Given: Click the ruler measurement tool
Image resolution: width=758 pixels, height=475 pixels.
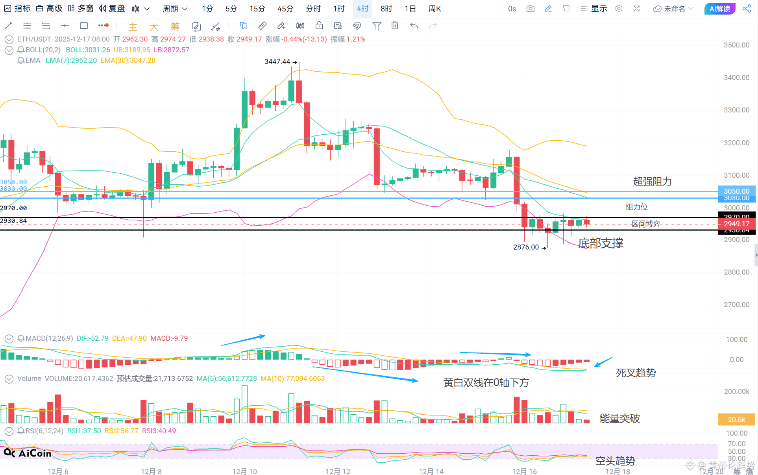Looking at the screenshot, I should (262, 26).
